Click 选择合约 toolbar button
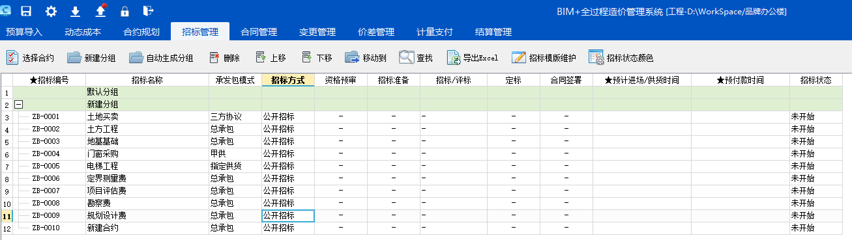This screenshot has width=852, height=240. (30, 58)
